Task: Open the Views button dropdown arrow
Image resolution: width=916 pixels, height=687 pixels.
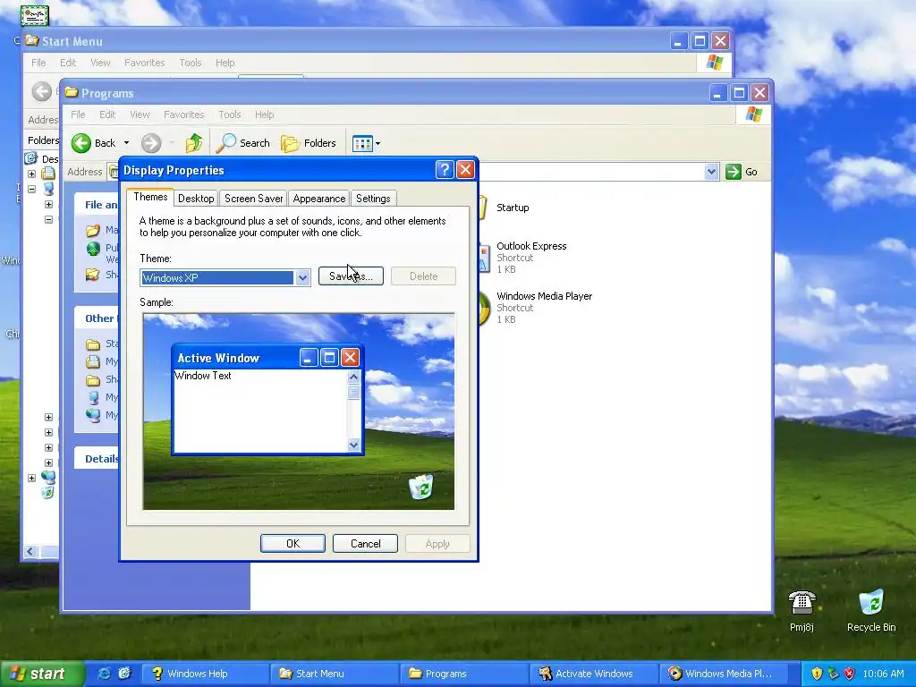Action: [x=378, y=143]
